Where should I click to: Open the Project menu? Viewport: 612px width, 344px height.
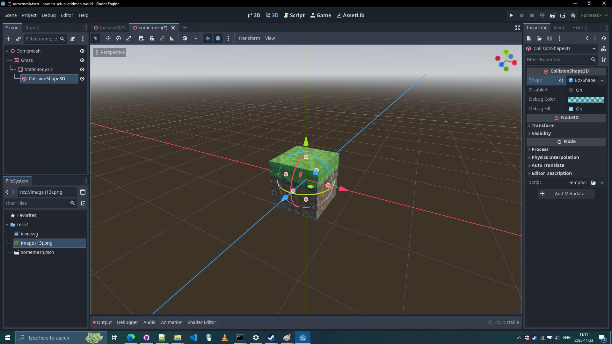click(29, 15)
